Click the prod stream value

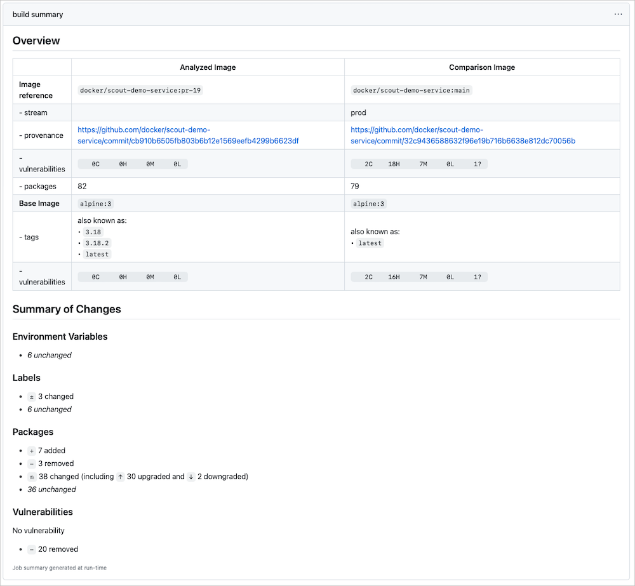point(358,112)
